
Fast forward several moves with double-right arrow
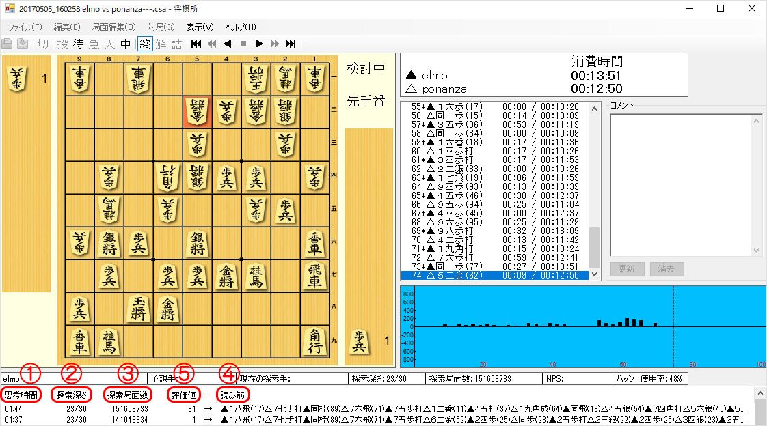coord(275,44)
